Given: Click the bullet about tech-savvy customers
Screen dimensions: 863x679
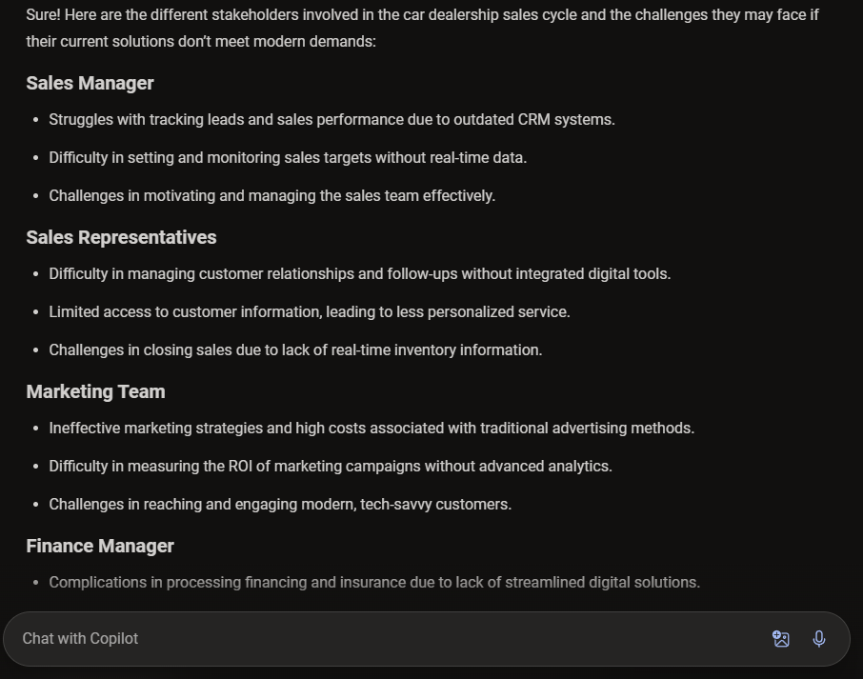Looking at the screenshot, I should 280,504.
